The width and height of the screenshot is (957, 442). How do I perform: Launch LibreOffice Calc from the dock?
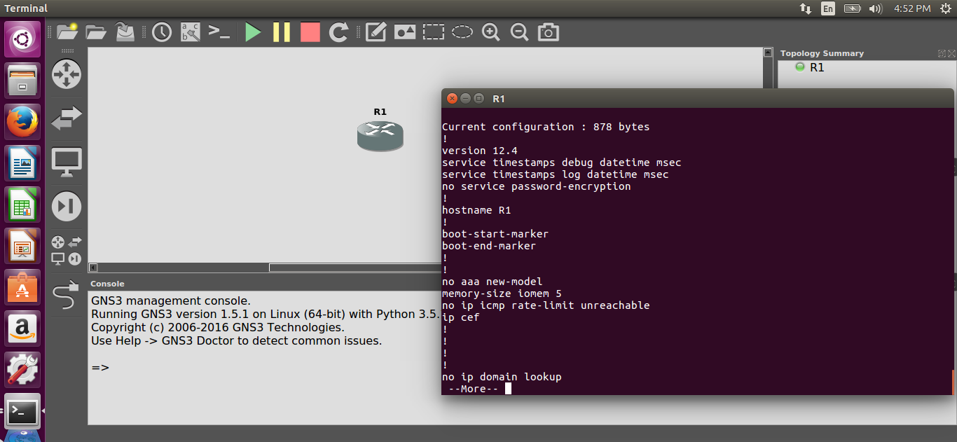click(x=22, y=205)
